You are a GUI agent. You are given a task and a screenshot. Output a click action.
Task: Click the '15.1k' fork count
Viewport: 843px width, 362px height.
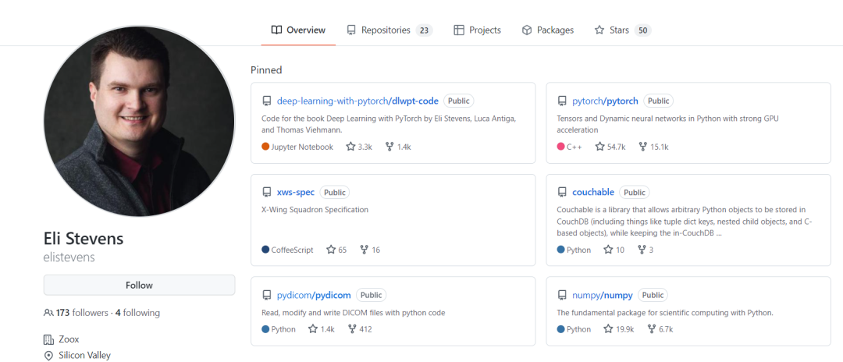(659, 147)
